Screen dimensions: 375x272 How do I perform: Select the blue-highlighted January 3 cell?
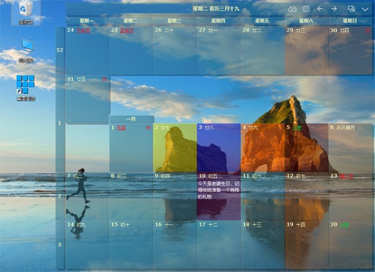pyautogui.click(x=219, y=148)
